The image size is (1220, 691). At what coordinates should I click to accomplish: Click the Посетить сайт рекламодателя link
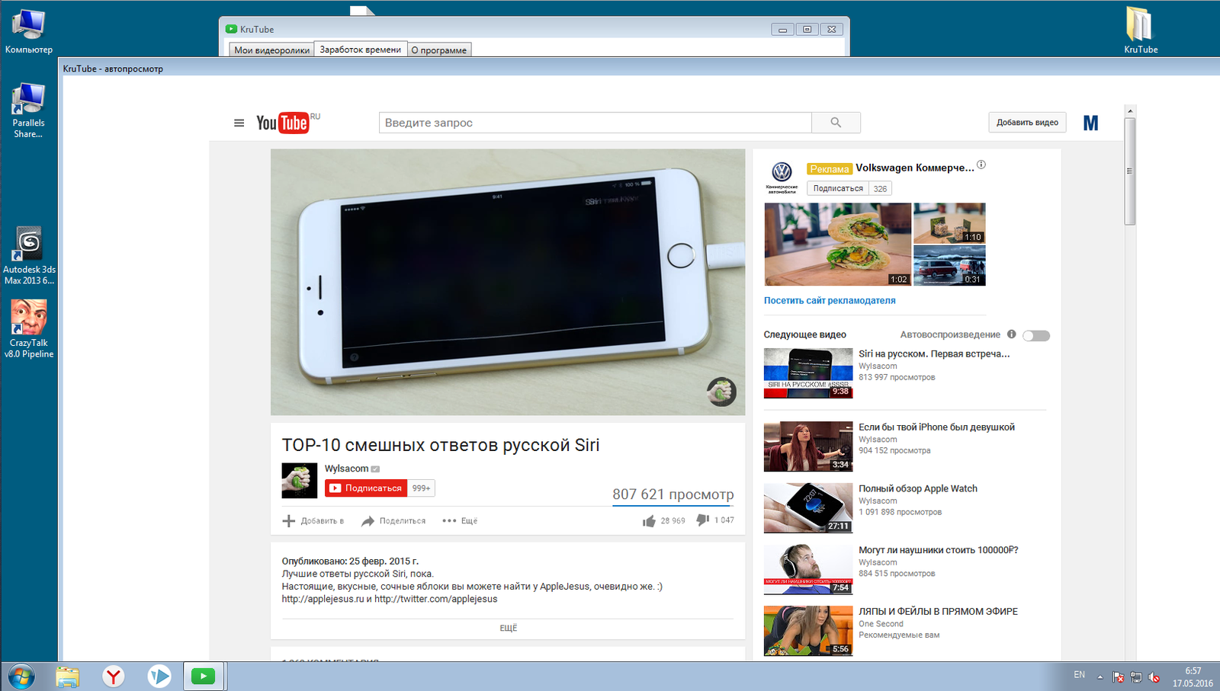[x=830, y=301]
